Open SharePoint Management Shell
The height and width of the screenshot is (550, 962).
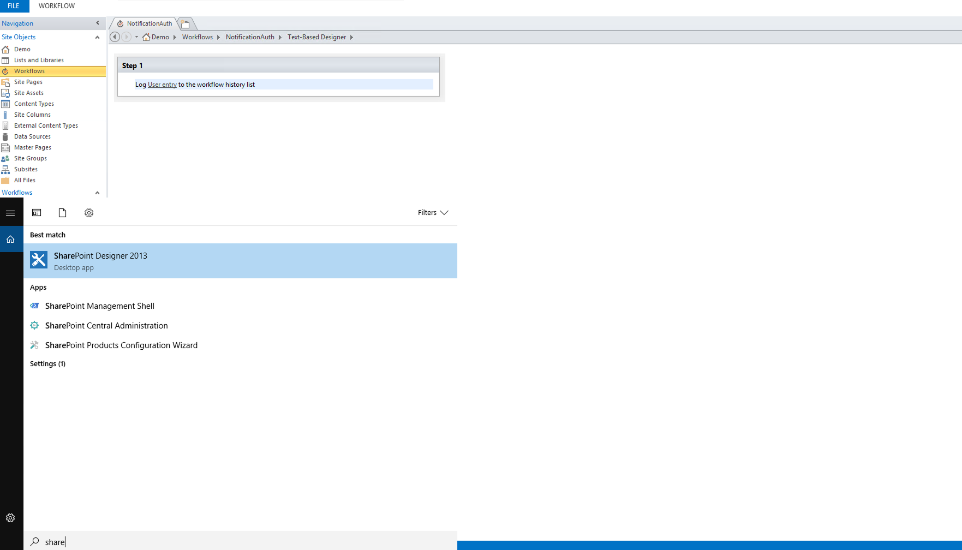coord(240,306)
